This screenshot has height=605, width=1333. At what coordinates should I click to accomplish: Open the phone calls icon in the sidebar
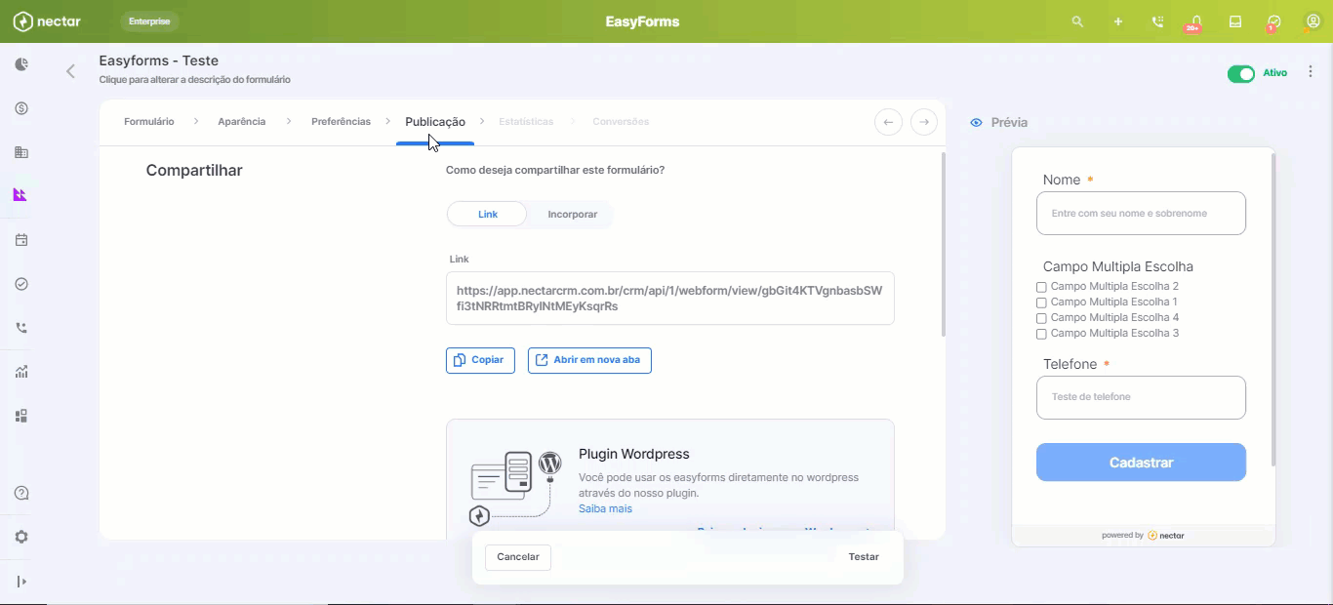coord(21,328)
